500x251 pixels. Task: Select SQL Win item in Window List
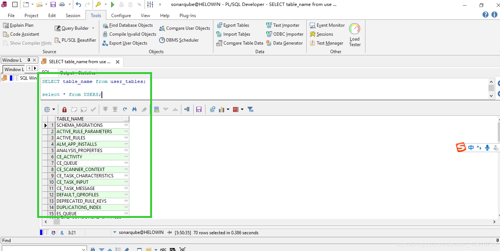click(19, 78)
